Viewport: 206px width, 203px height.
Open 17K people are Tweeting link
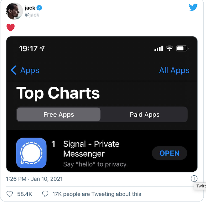pyautogui.click(x=97, y=194)
